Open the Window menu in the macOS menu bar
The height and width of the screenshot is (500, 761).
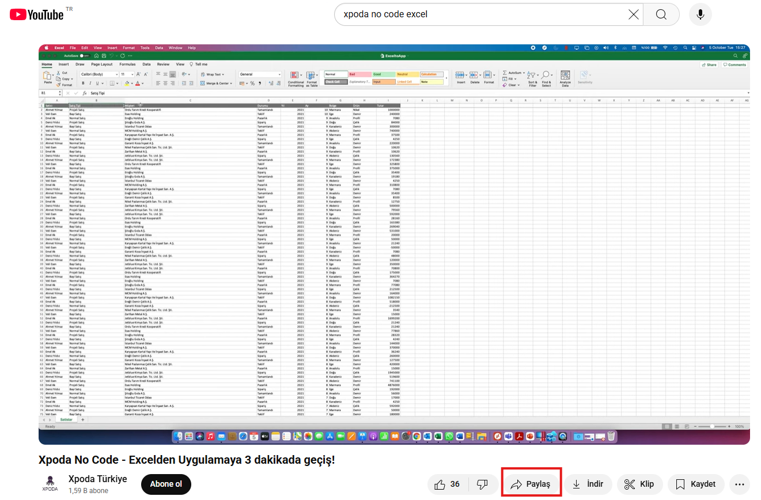click(176, 48)
